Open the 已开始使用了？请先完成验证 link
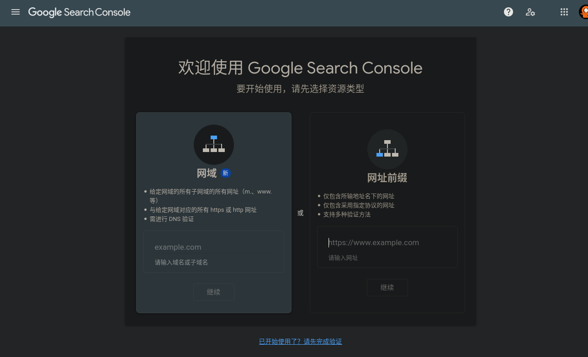 (301, 341)
